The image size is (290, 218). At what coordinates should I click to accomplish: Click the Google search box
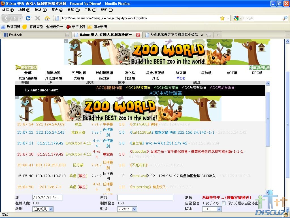[263, 18]
